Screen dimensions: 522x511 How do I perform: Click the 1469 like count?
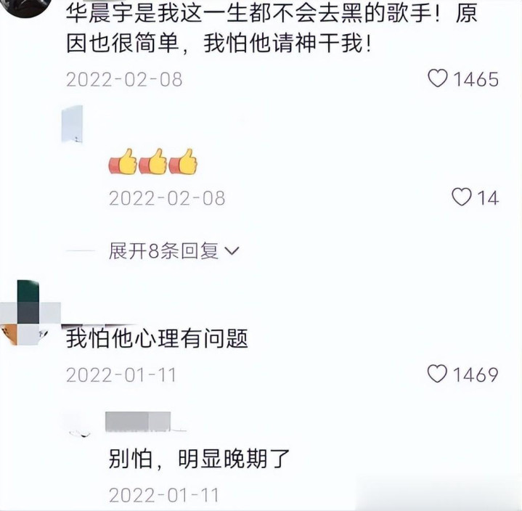pyautogui.click(x=476, y=375)
